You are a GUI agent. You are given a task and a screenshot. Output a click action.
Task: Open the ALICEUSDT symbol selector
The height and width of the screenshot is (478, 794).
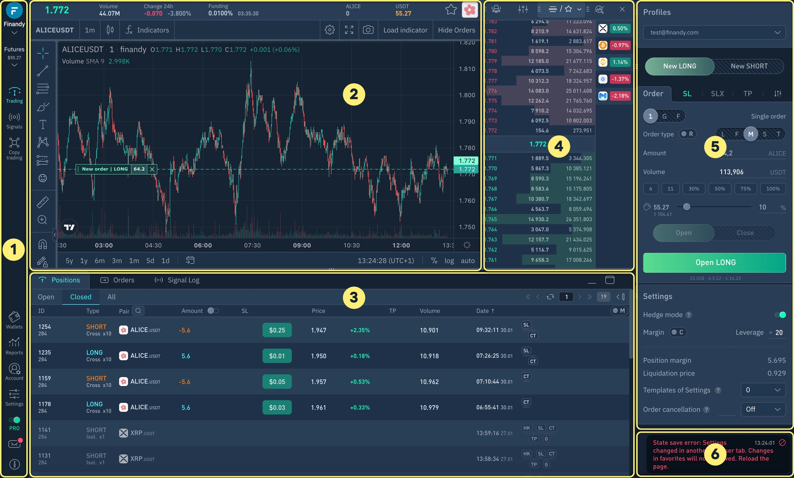[55, 30]
